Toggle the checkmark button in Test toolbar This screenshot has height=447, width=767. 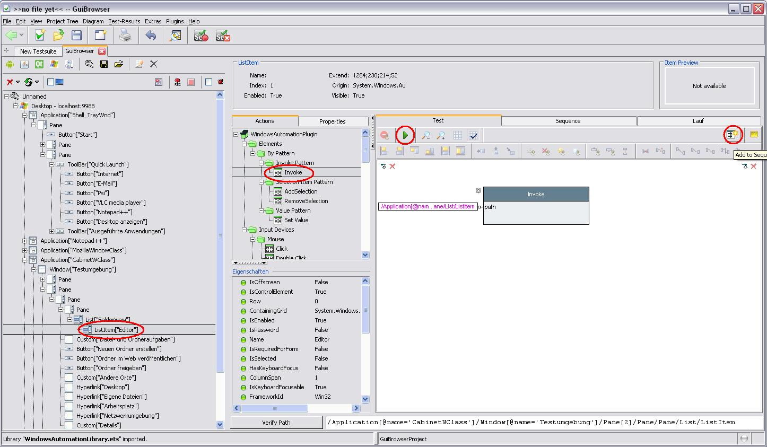coord(473,135)
